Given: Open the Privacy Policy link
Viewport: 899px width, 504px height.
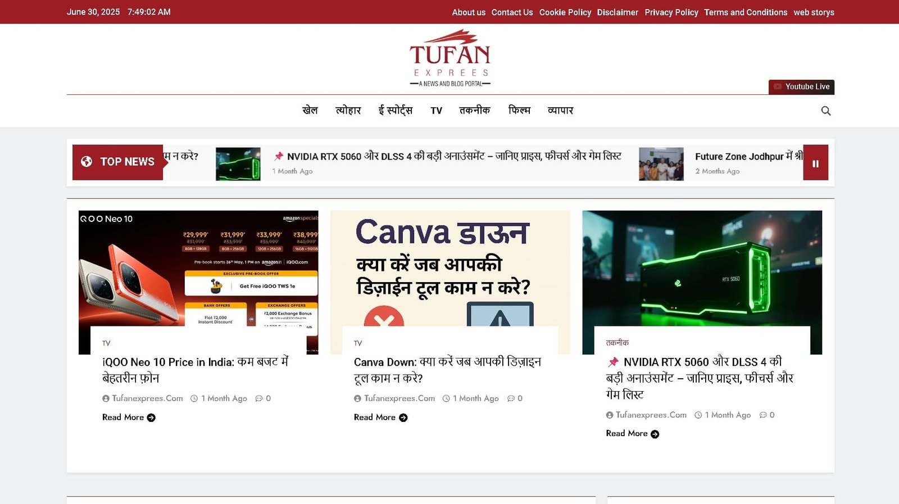Looking at the screenshot, I should (671, 12).
